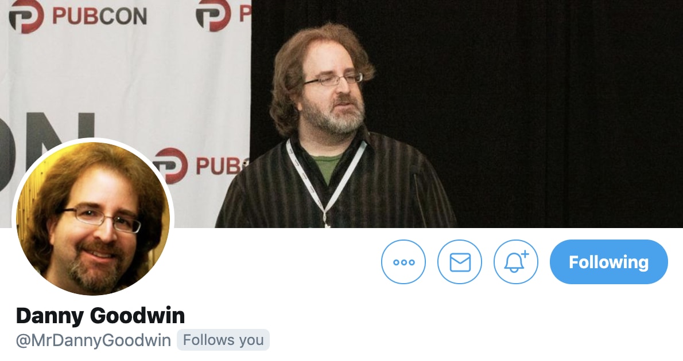
Task: Click the black curtain area of the banner
Action: point(566,113)
